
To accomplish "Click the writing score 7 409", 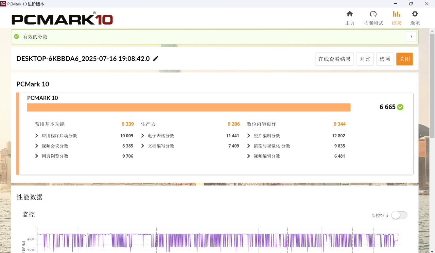I will (234, 146).
